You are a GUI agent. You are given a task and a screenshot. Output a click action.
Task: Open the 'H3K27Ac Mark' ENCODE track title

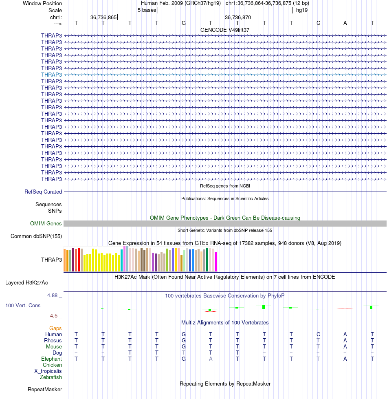coord(225,277)
